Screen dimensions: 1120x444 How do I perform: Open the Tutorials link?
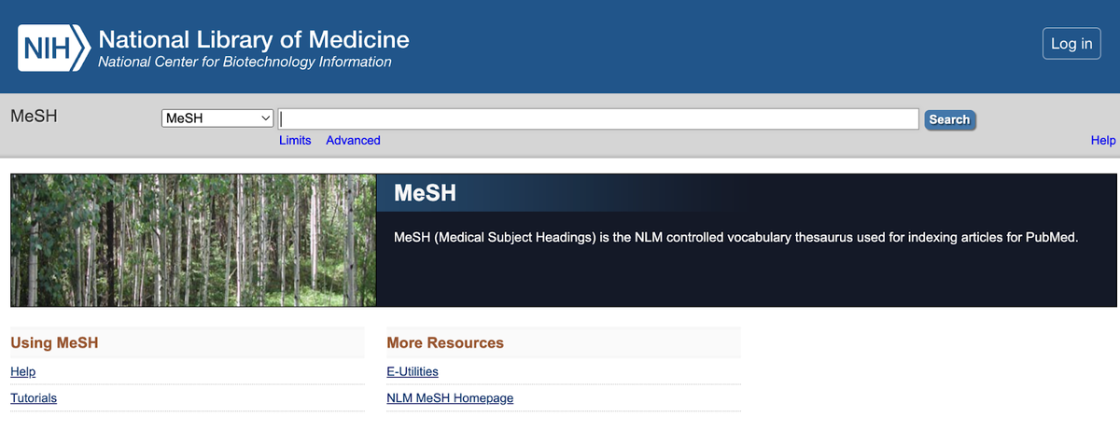click(34, 398)
